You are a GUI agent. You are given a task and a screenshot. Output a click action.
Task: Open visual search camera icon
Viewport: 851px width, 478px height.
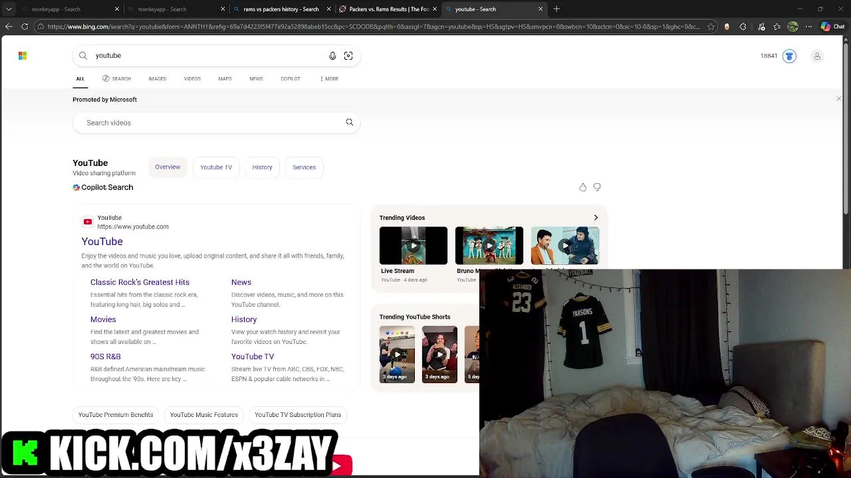pyautogui.click(x=348, y=56)
